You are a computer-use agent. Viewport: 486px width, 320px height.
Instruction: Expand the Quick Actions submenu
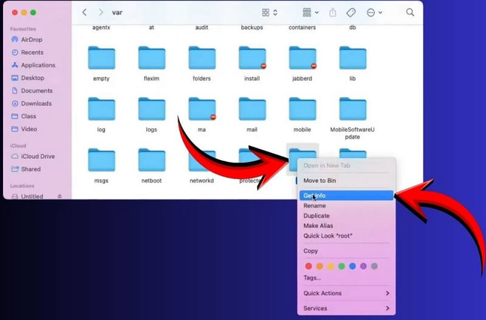coord(346,293)
